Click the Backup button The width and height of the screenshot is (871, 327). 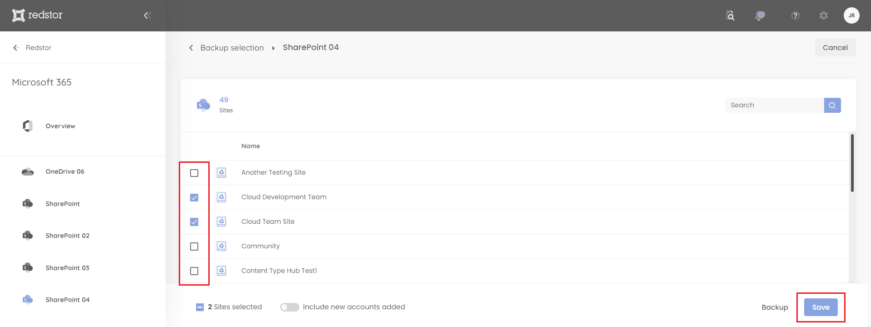(x=775, y=307)
